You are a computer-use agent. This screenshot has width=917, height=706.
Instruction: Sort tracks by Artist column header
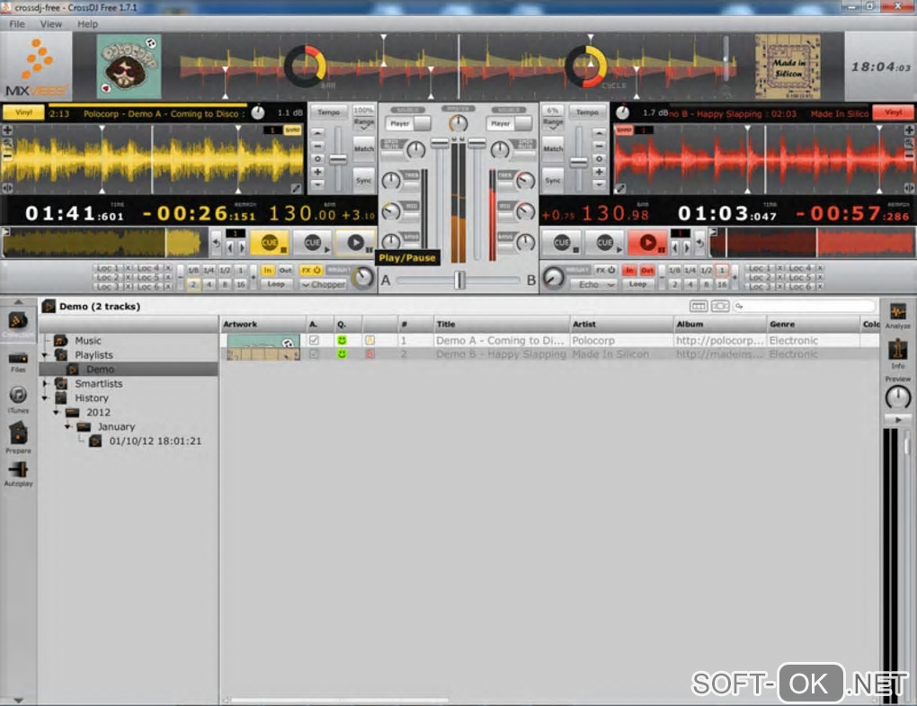point(621,324)
